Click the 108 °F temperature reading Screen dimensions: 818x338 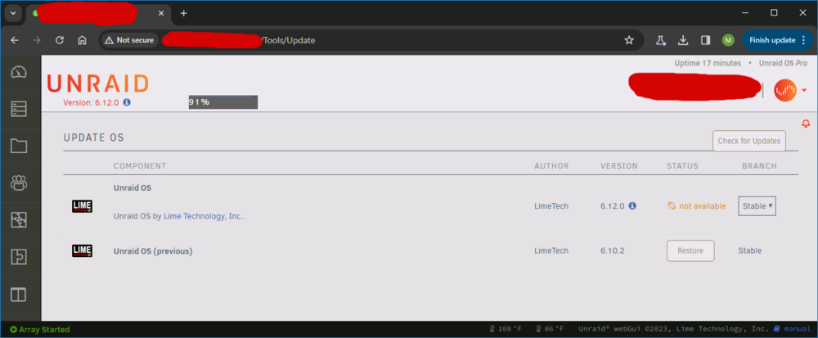tap(506, 329)
